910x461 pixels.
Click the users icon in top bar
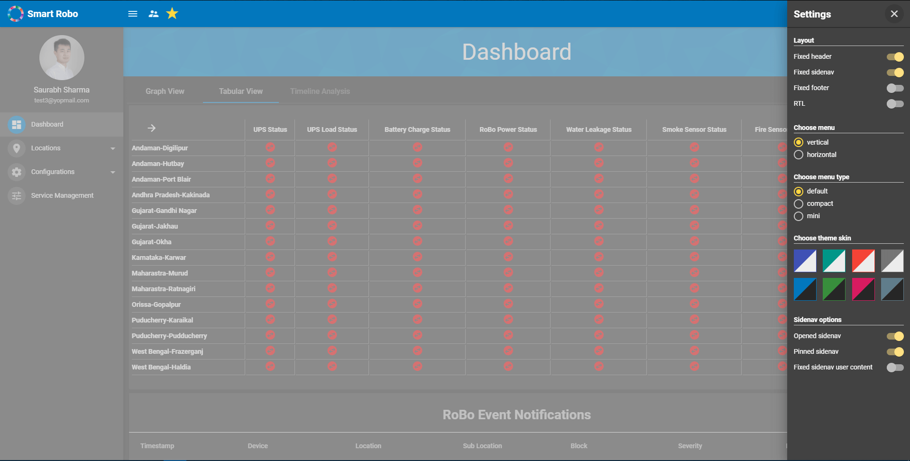153,14
